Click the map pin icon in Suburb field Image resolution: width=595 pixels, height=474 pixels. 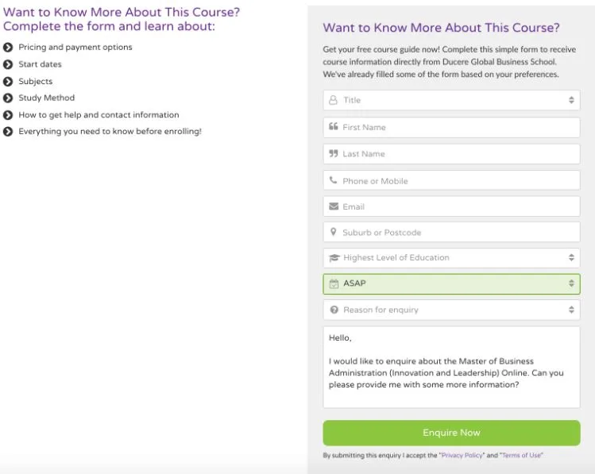[334, 233]
